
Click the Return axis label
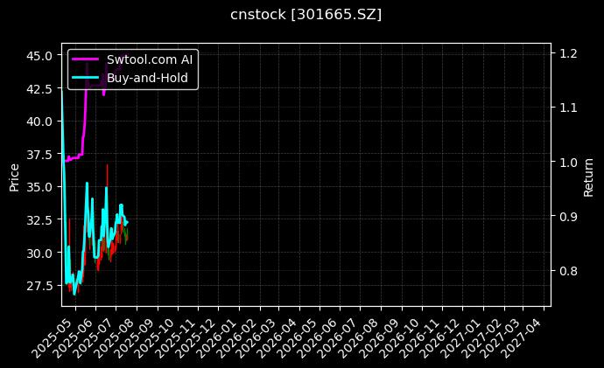[x=588, y=174]
